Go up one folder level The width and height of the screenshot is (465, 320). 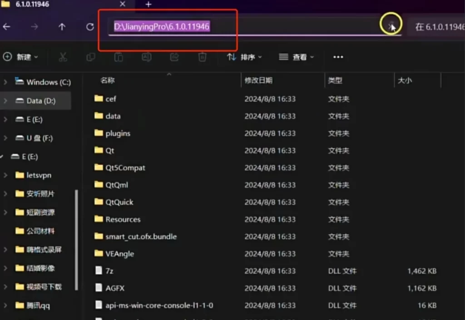[x=62, y=27]
